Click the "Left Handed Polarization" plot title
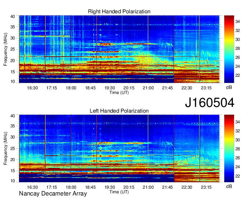Screen dimensions: 244x198 pos(119,111)
